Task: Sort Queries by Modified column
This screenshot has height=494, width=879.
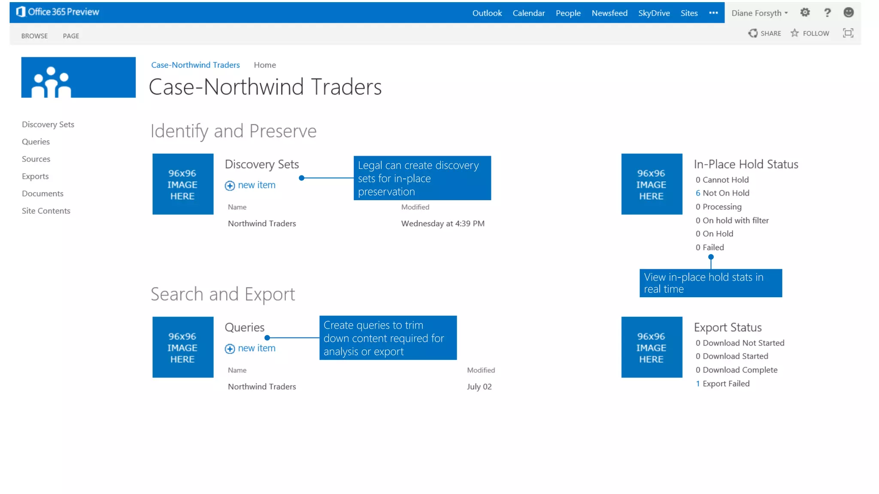Action: click(x=481, y=370)
